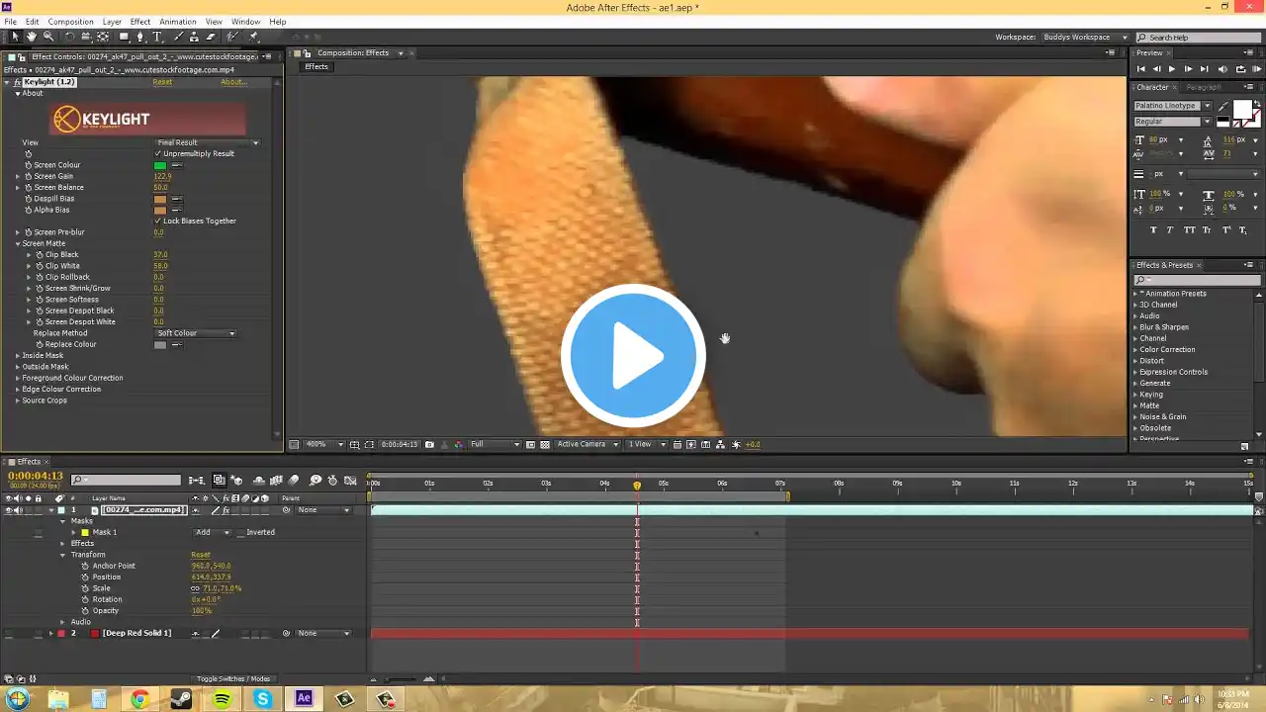Select the Puppet Pin tool

pyautogui.click(x=253, y=37)
